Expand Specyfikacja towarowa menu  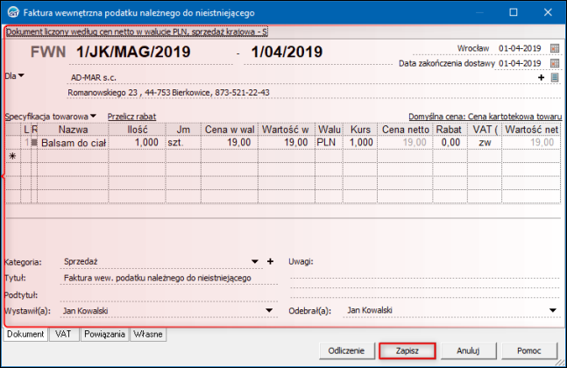coord(93,116)
